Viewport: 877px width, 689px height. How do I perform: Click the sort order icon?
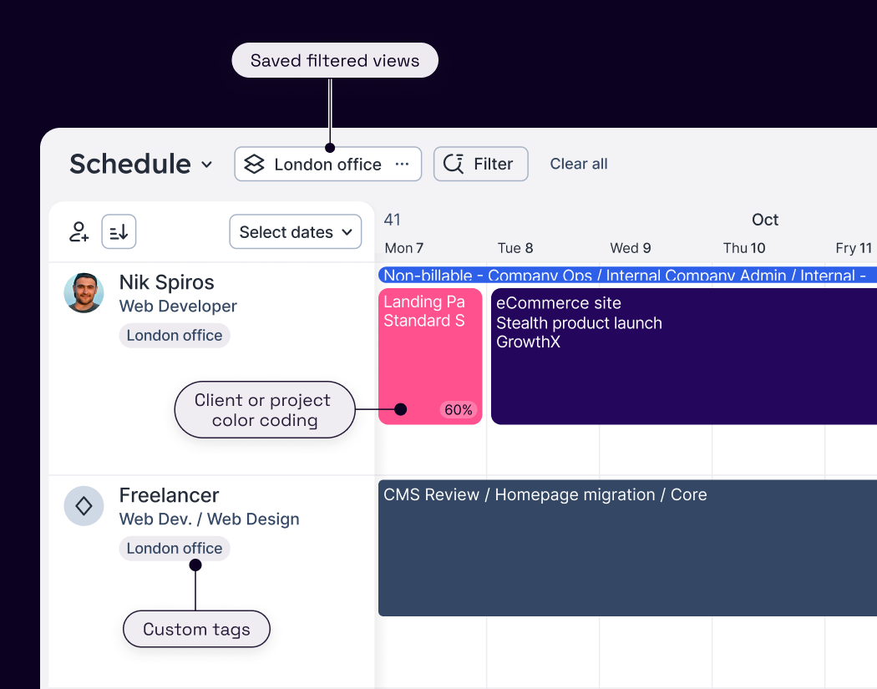point(119,231)
